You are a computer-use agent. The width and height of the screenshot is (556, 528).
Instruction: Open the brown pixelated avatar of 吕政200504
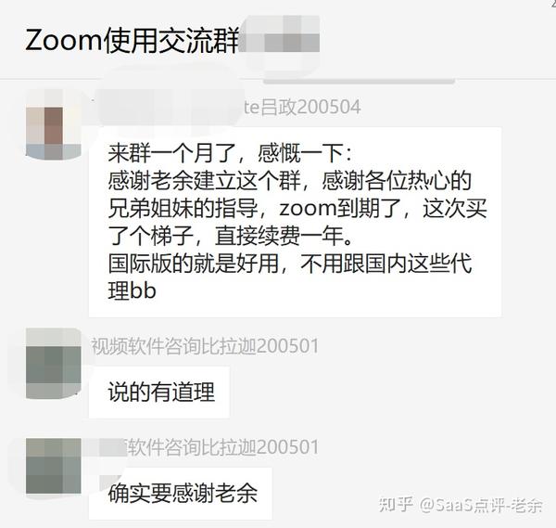(x=54, y=123)
